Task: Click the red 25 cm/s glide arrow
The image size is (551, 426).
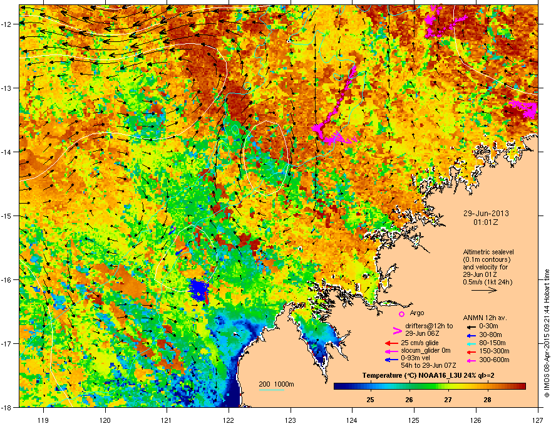Action: (x=391, y=343)
